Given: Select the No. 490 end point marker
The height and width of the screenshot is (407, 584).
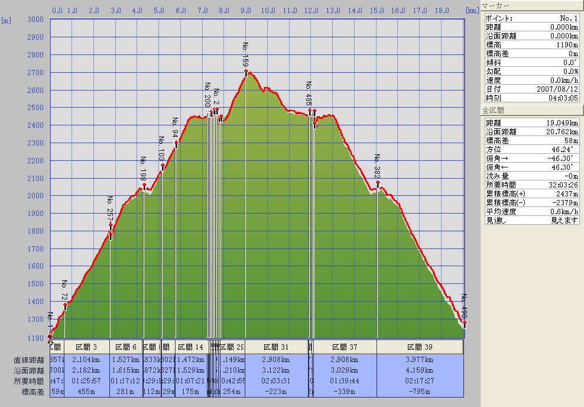Looking at the screenshot, I should (465, 324).
